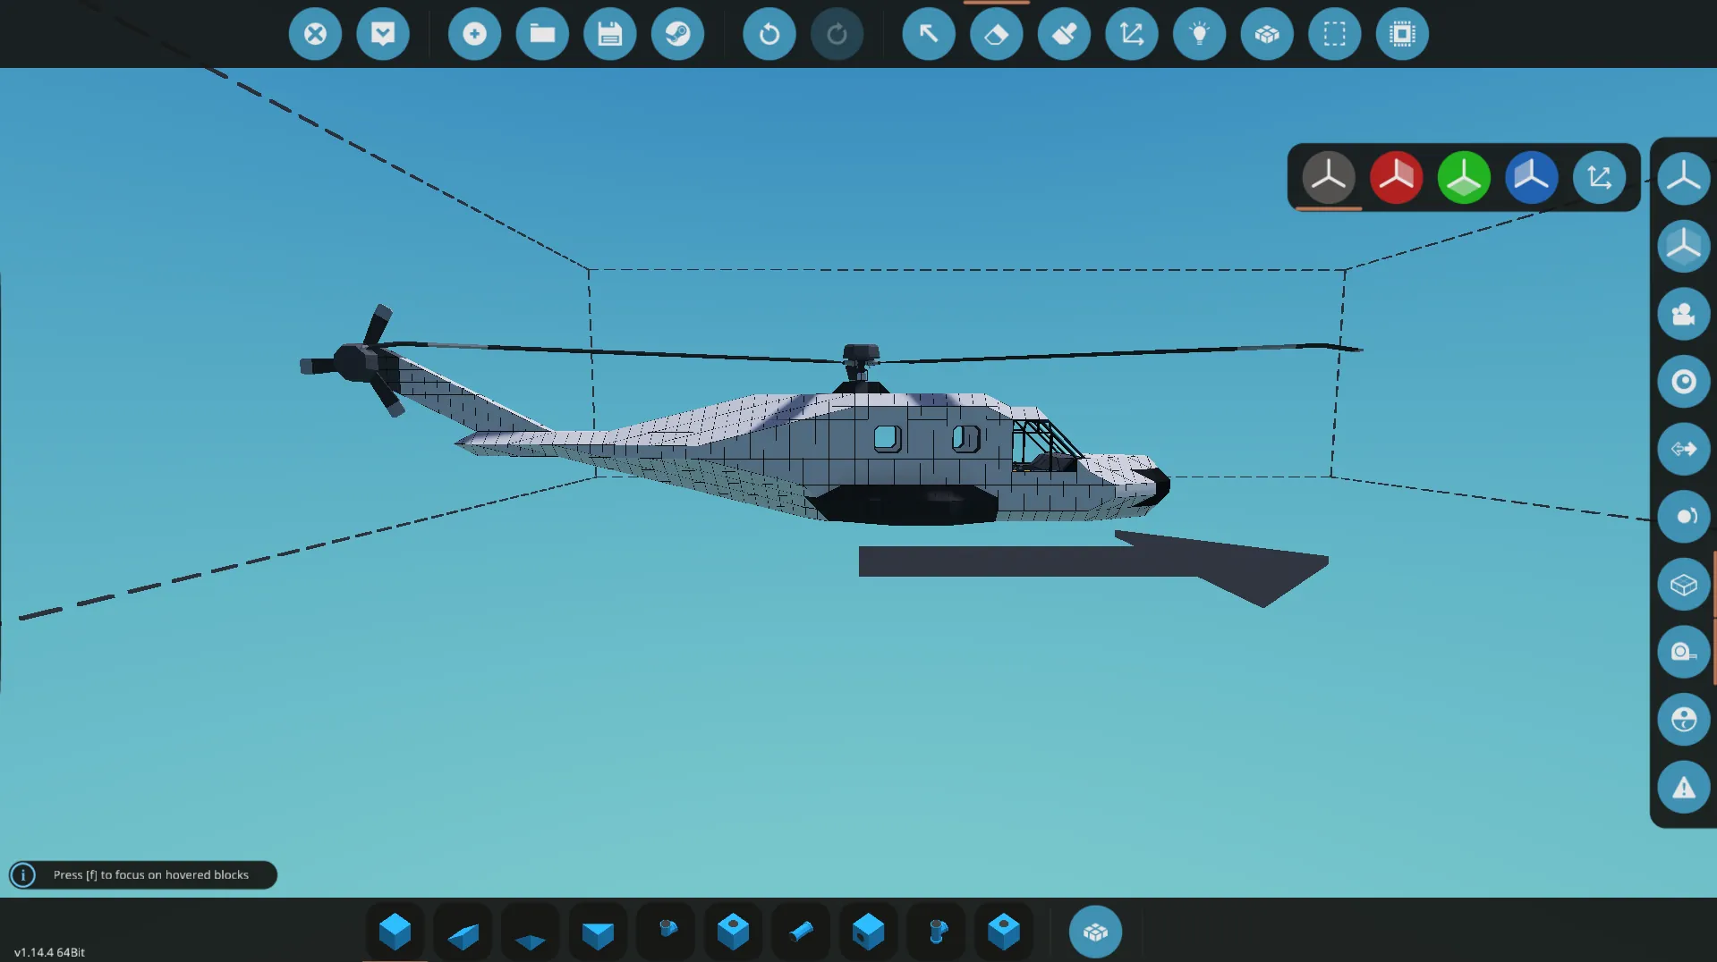Viewport: 1717px width, 962px height.
Task: Expand the dropdown chevron menu in top toolbar
Action: (x=383, y=34)
